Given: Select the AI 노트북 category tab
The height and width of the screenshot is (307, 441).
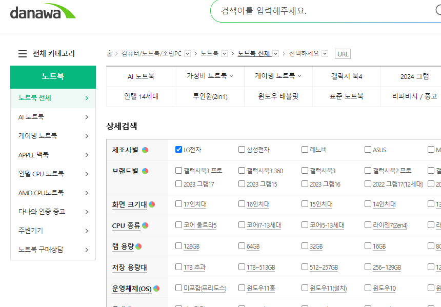Looking at the screenshot, I should [141, 76].
